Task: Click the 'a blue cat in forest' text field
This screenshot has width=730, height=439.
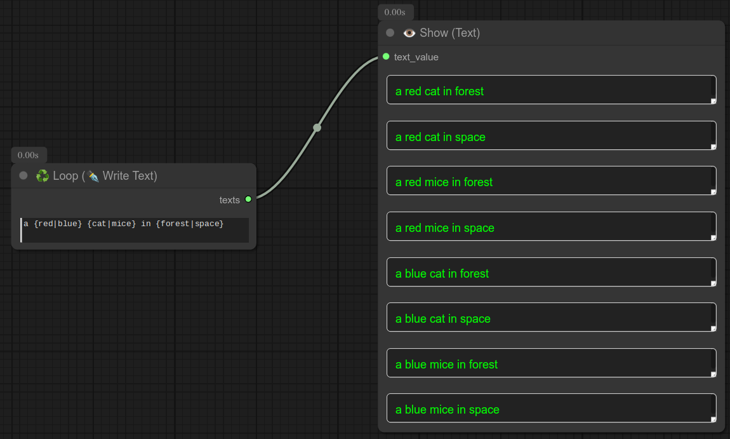Action: pyautogui.click(x=442, y=273)
